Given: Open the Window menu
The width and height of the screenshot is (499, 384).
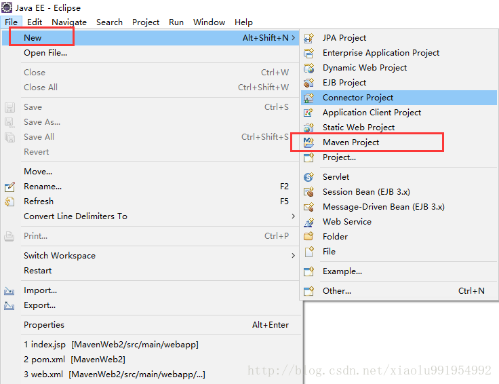Looking at the screenshot, I should point(209,22).
